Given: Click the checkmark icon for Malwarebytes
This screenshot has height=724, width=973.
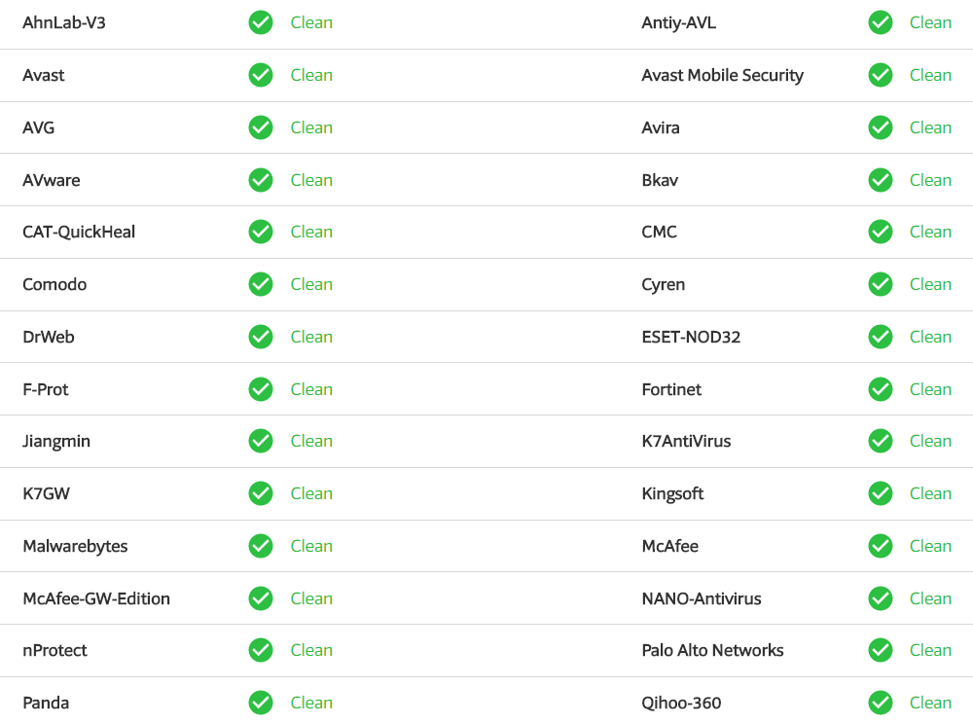Looking at the screenshot, I should [x=261, y=546].
